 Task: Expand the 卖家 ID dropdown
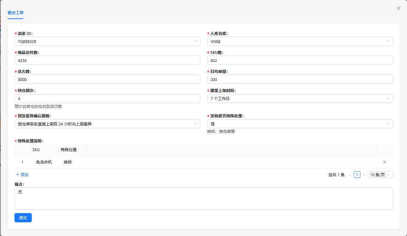click(107, 41)
